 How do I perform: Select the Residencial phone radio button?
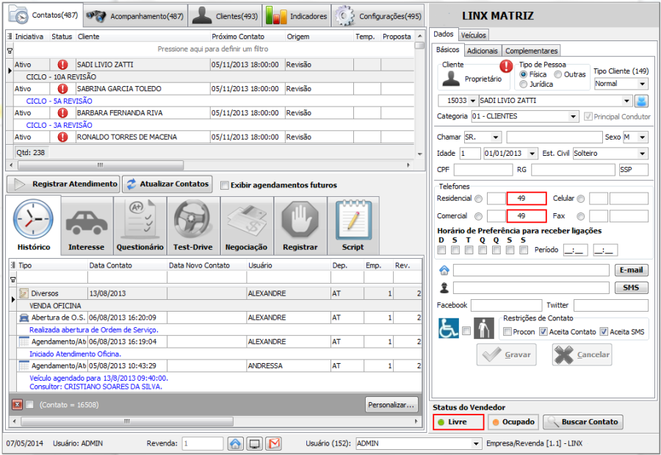[x=478, y=198]
